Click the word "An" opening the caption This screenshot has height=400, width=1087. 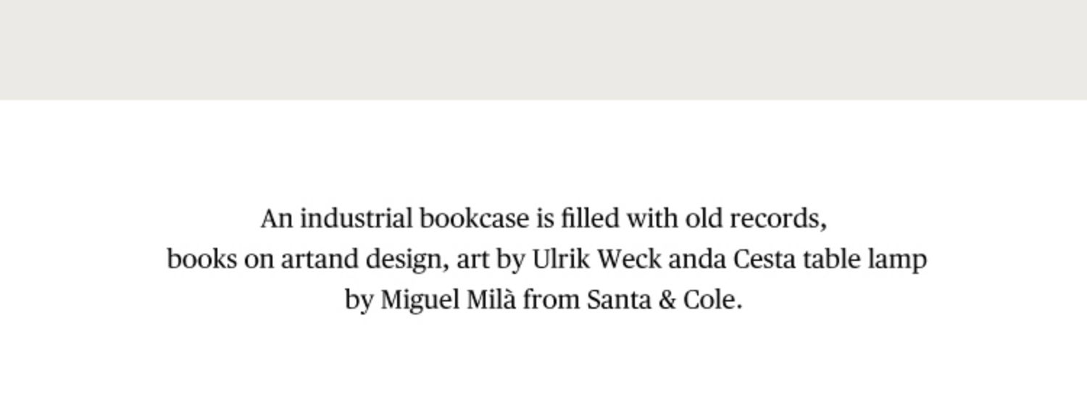coord(277,219)
